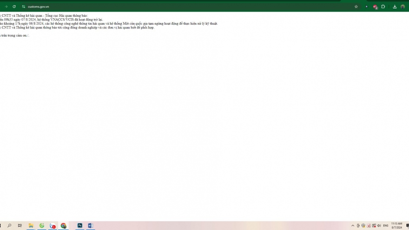The height and width of the screenshot is (230, 409).
Task: Expand hidden system tray icons chevron
Action: [x=353, y=225]
